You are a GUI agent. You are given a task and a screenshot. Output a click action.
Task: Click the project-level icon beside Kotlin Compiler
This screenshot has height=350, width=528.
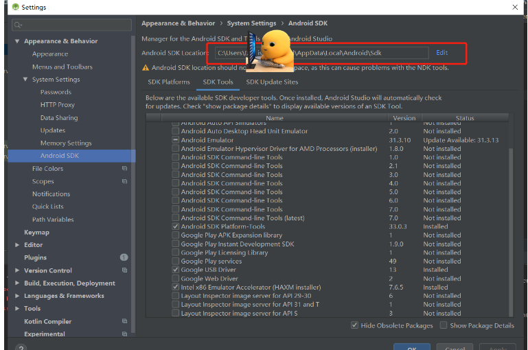(x=124, y=321)
